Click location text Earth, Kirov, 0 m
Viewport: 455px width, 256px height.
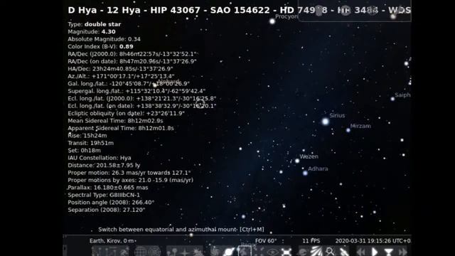112,240
